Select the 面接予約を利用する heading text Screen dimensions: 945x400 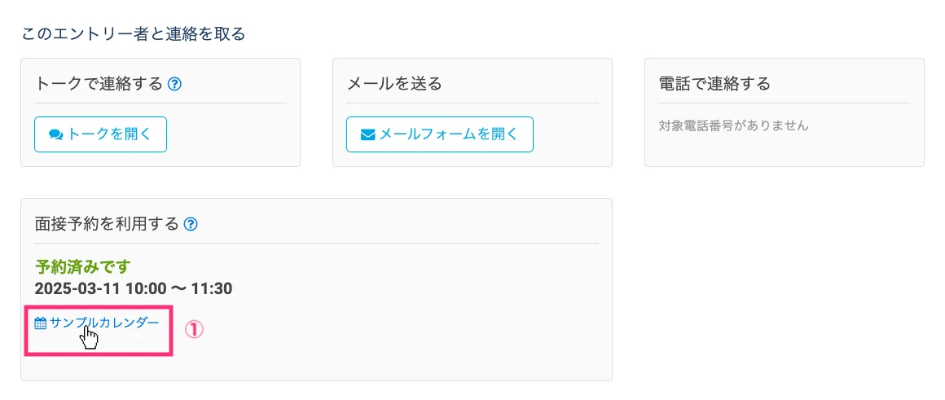(x=107, y=224)
